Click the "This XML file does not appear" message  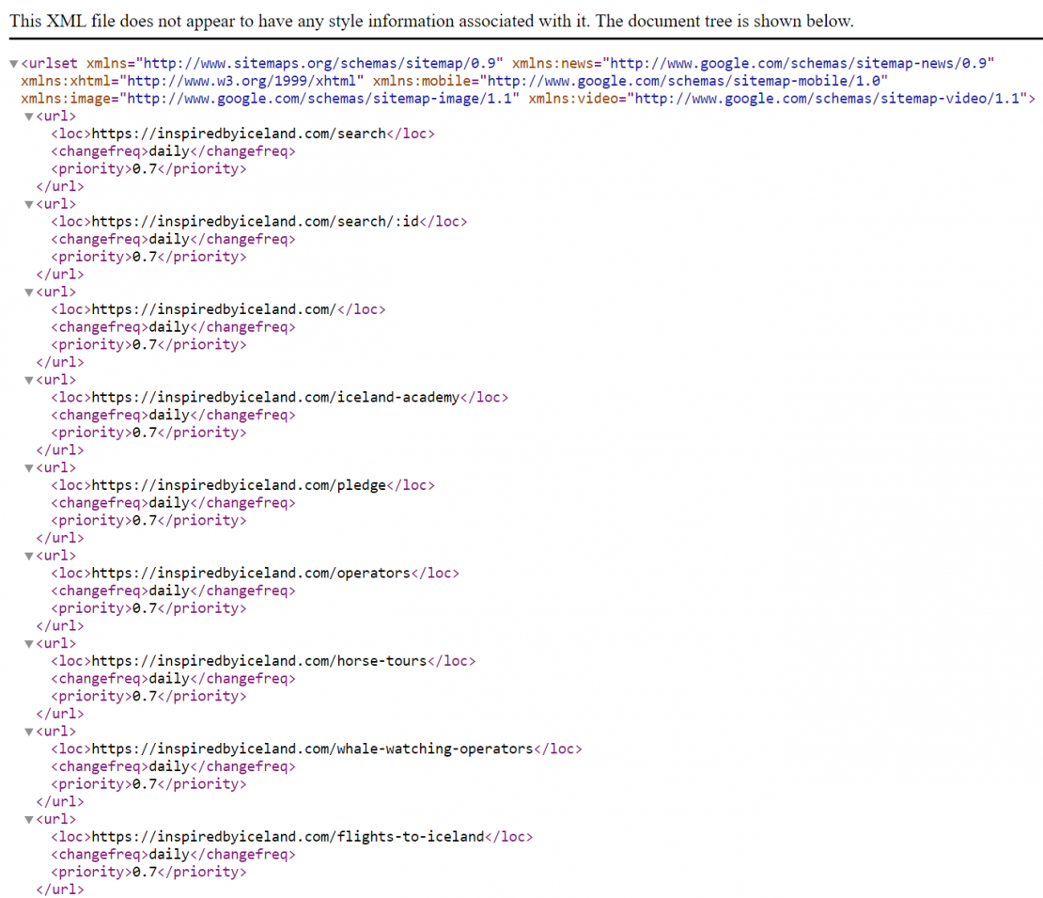(x=431, y=21)
